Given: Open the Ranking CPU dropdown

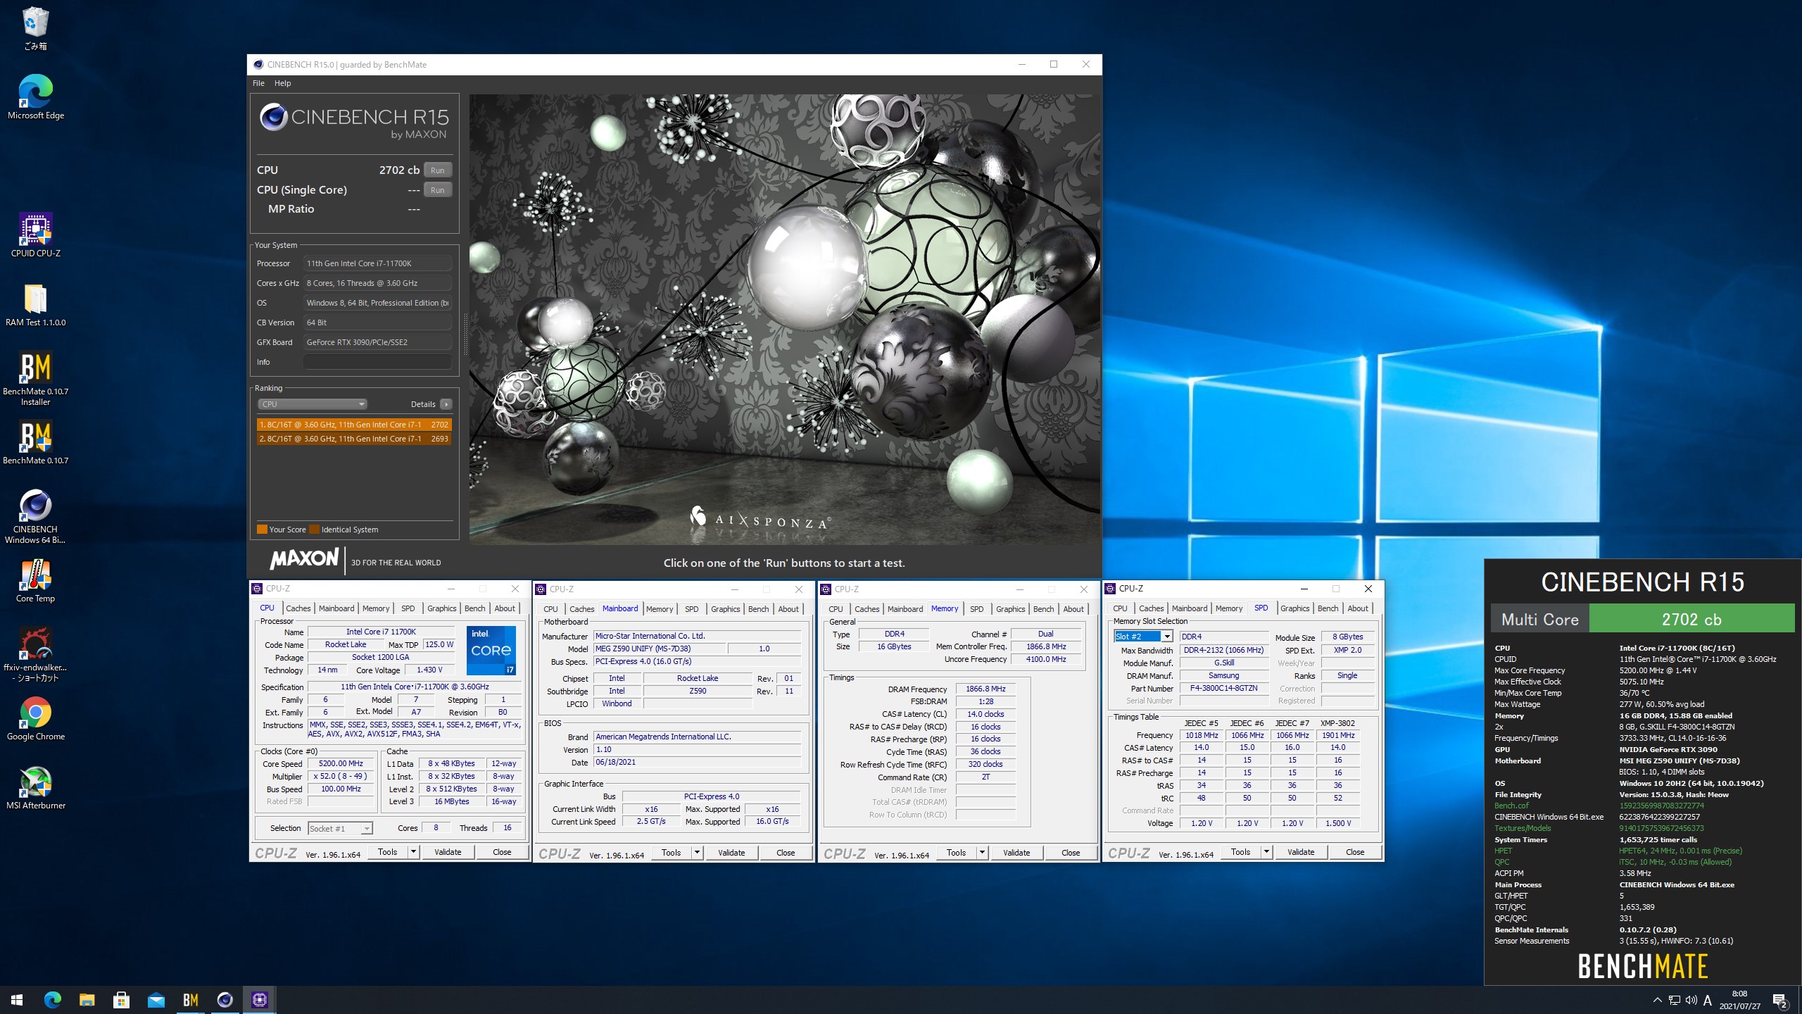Looking at the screenshot, I should tap(313, 404).
